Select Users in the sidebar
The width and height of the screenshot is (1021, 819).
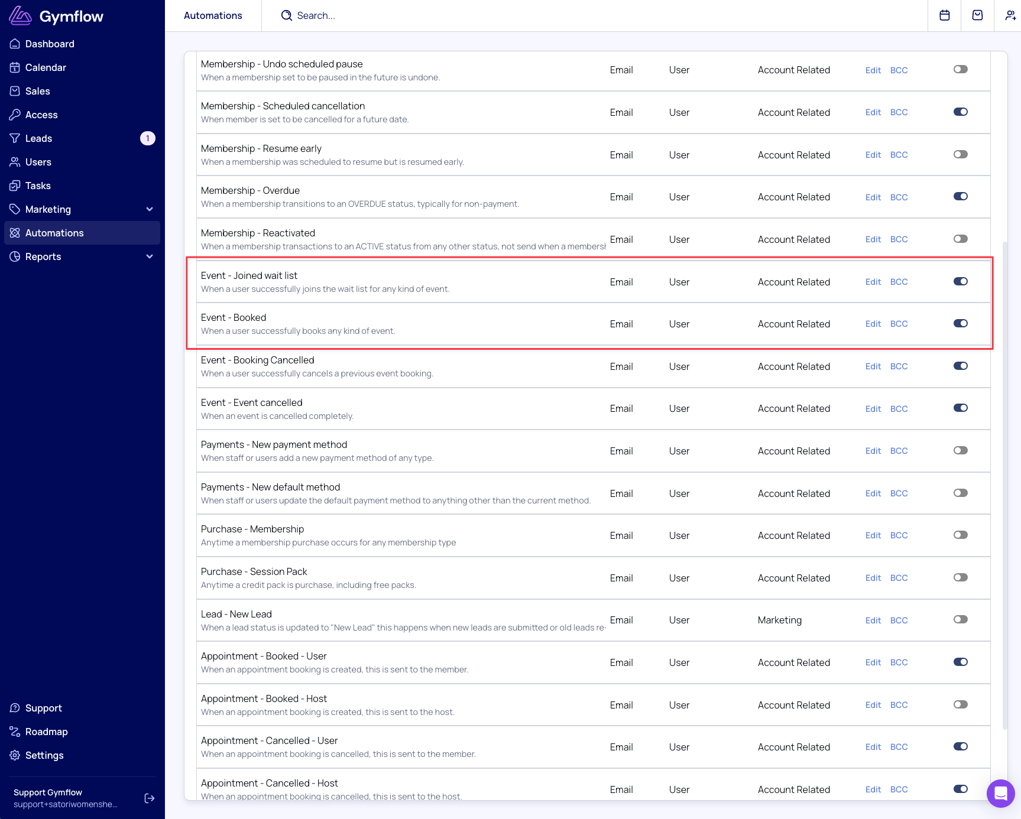click(38, 162)
